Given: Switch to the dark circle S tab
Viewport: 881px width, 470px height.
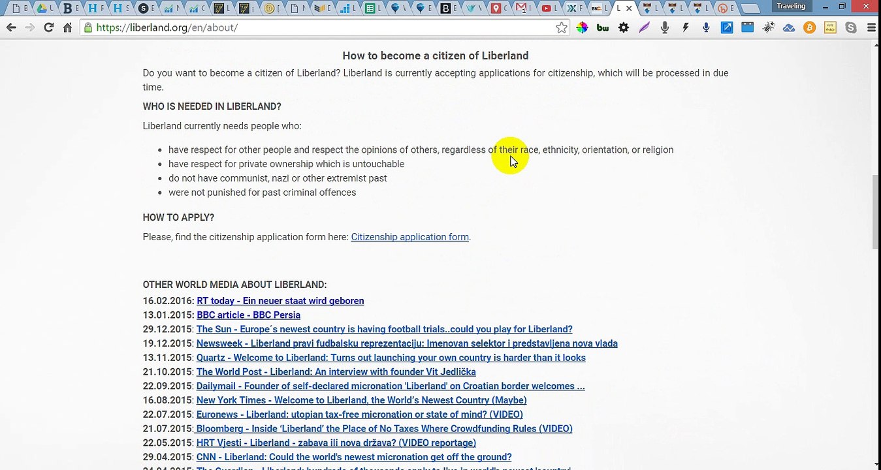Looking at the screenshot, I should click(x=147, y=8).
